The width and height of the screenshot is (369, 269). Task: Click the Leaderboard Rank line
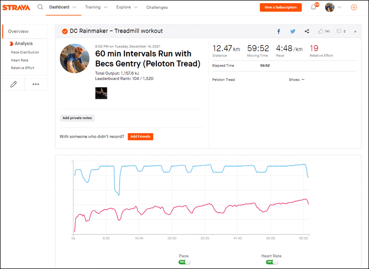point(124,78)
